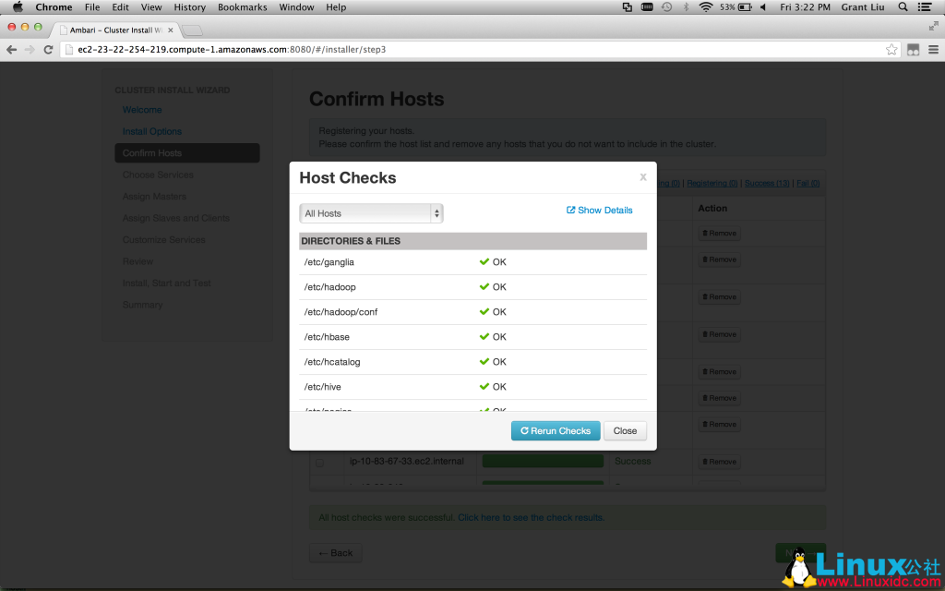Open the Success (13) filter link
Image resolution: width=945 pixels, height=591 pixels.
pyautogui.click(x=767, y=183)
